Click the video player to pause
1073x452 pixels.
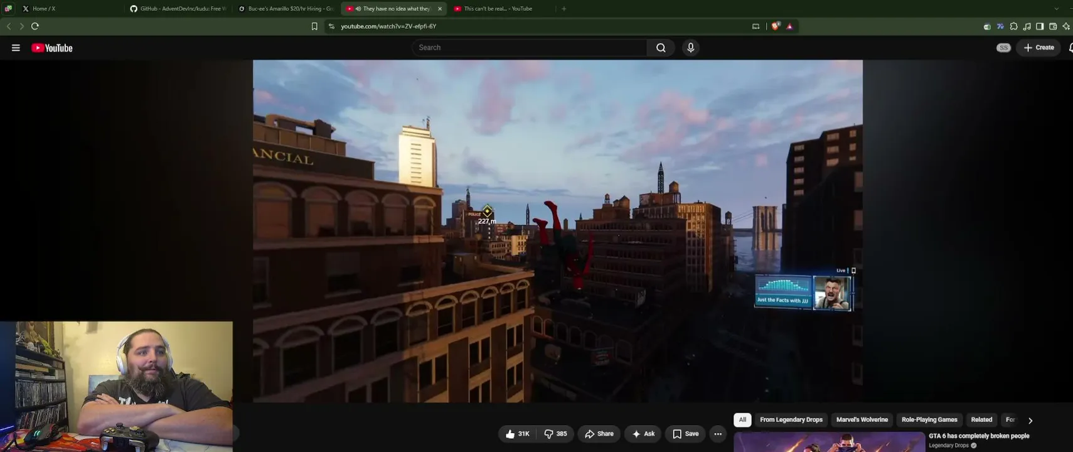[557, 231]
